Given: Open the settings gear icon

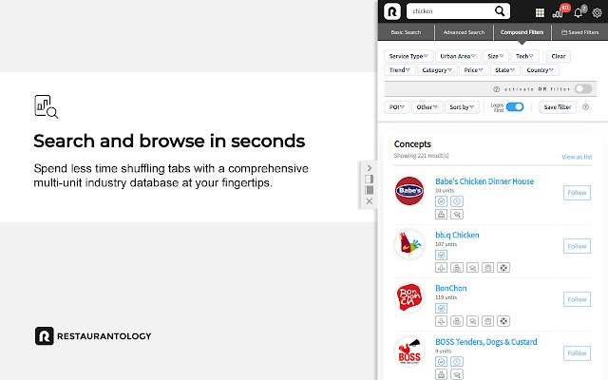Looking at the screenshot, I should click(598, 12).
